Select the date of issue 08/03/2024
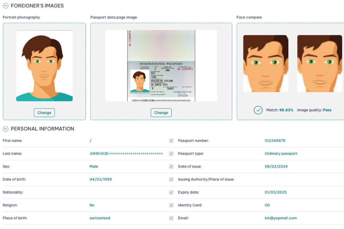The width and height of the screenshot is (344, 229). [276, 166]
